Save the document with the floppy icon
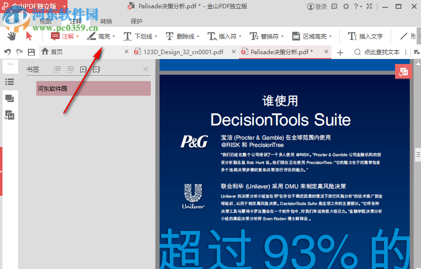This screenshot has height=269, width=421. coord(31,52)
